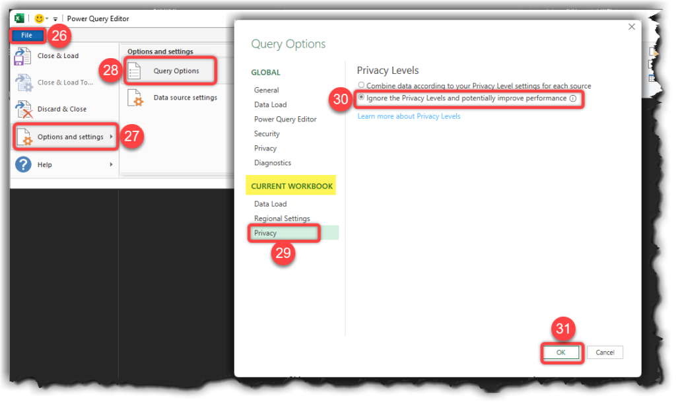Select Diagnostics under Global

pyautogui.click(x=273, y=163)
